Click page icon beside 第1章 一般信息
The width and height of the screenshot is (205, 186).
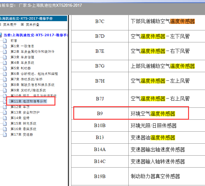pyautogui.click(x=5, y=46)
